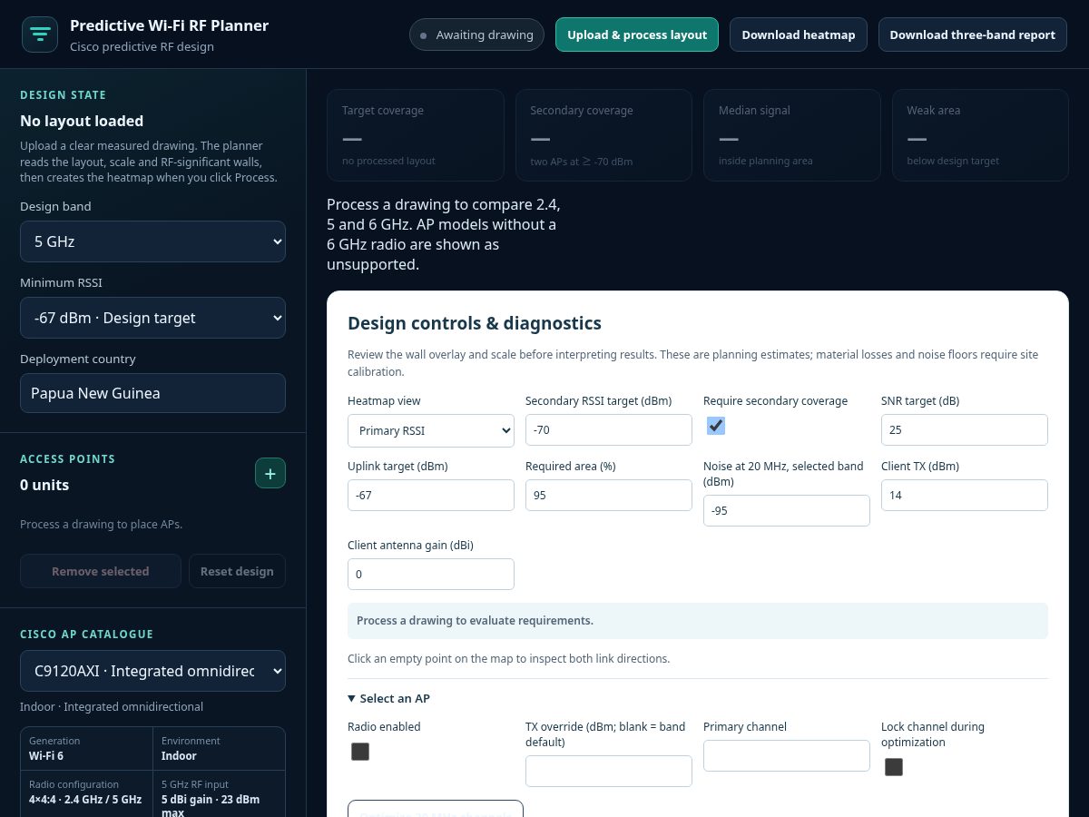This screenshot has height=817, width=1089.
Task: Click the '0 units' text
Action: click(44, 485)
